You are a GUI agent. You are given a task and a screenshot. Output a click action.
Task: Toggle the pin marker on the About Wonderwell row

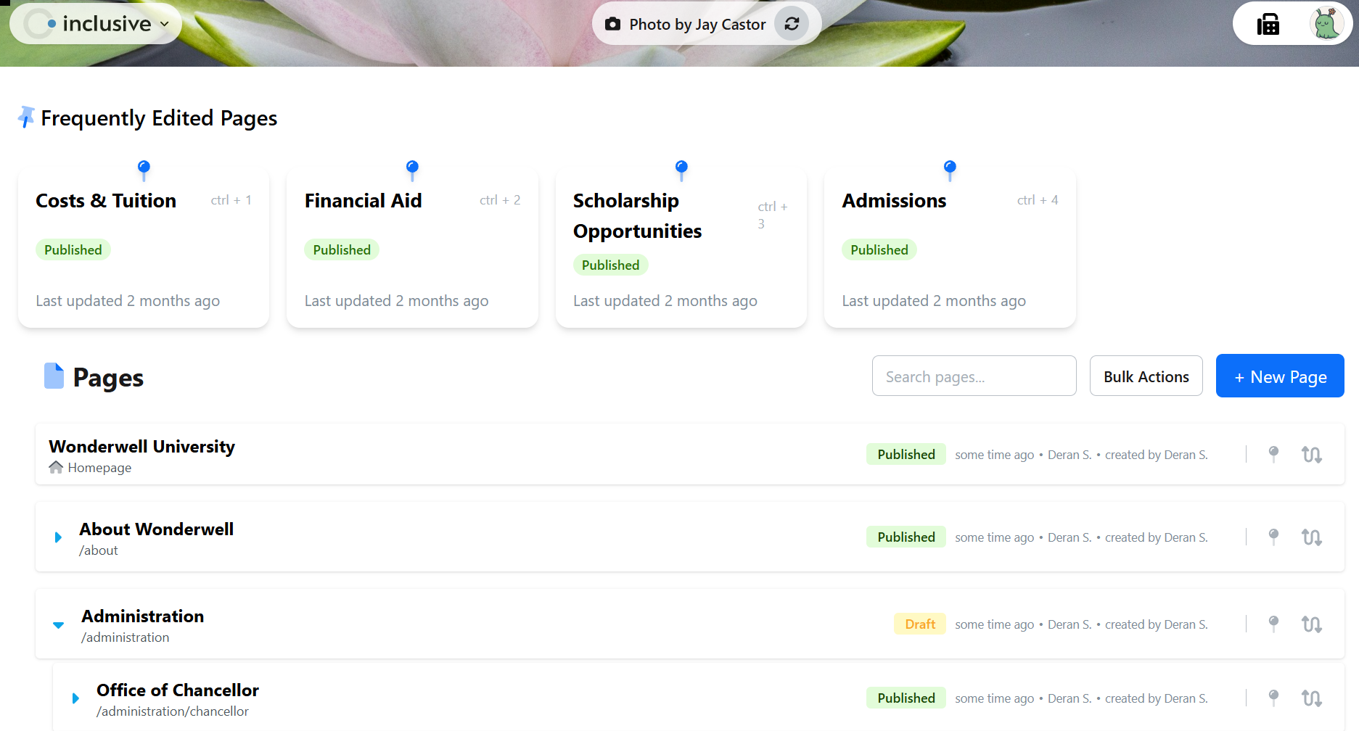(1273, 537)
